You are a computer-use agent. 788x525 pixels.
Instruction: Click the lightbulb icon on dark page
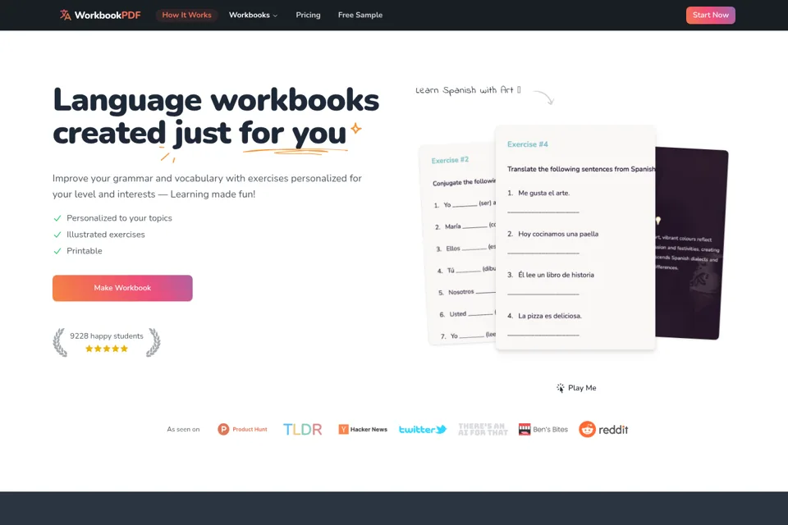[x=657, y=221]
